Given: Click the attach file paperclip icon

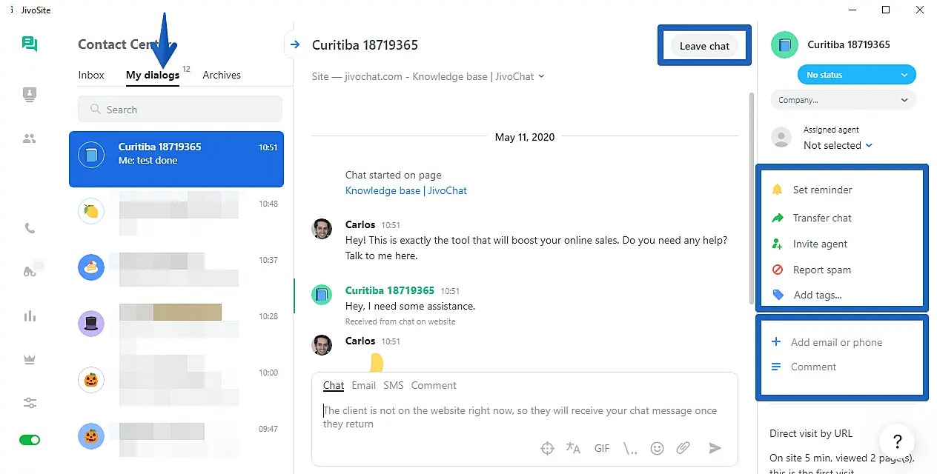Looking at the screenshot, I should tap(683, 448).
